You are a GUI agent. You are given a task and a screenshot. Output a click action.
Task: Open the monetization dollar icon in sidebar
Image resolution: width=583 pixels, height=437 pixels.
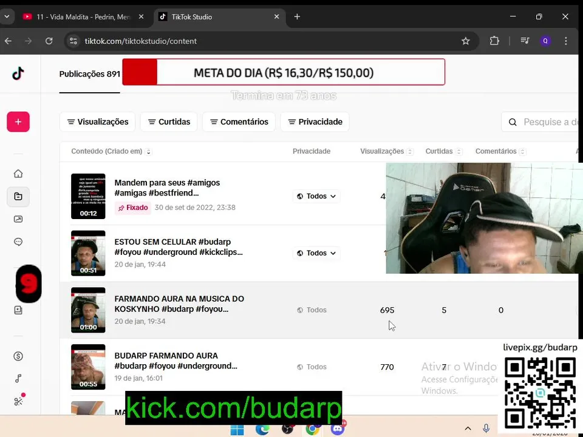(x=18, y=356)
